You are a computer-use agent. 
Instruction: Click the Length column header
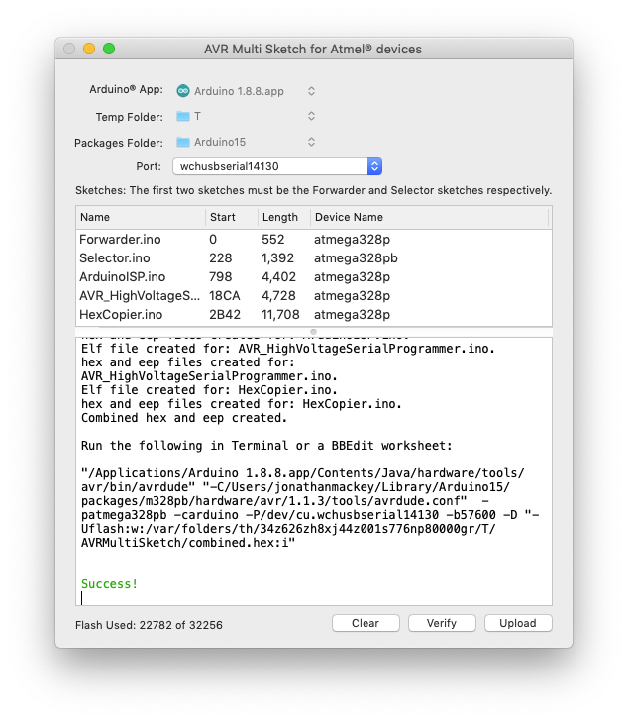point(284,217)
